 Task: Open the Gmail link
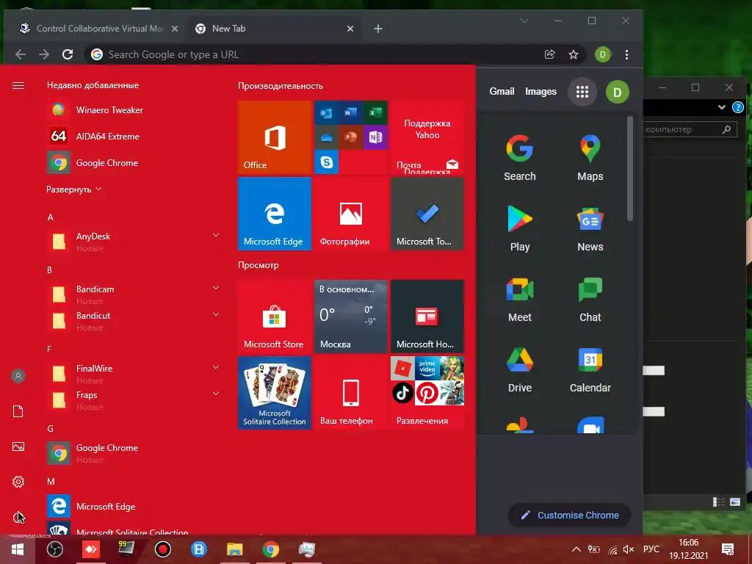coord(502,92)
